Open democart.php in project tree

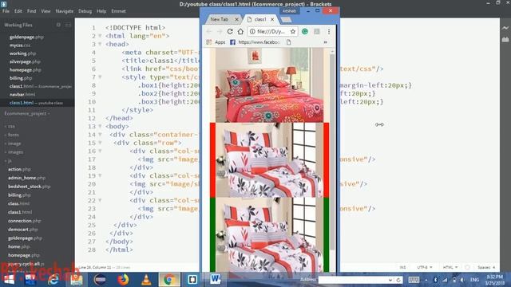(23, 230)
